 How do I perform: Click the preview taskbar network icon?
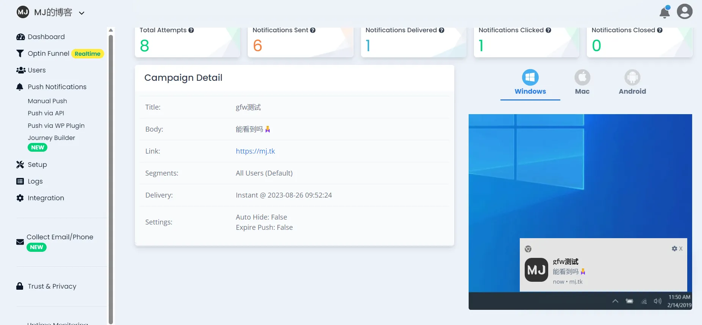pyautogui.click(x=644, y=301)
